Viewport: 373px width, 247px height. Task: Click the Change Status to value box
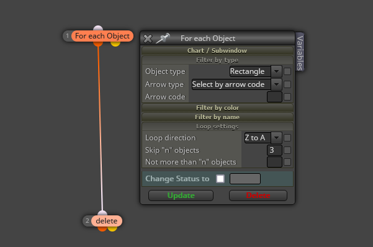pyautogui.click(x=245, y=179)
